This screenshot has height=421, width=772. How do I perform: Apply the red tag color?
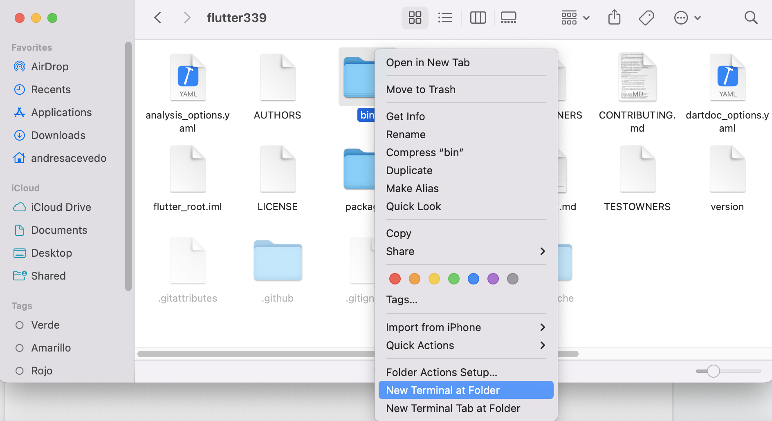tap(395, 279)
